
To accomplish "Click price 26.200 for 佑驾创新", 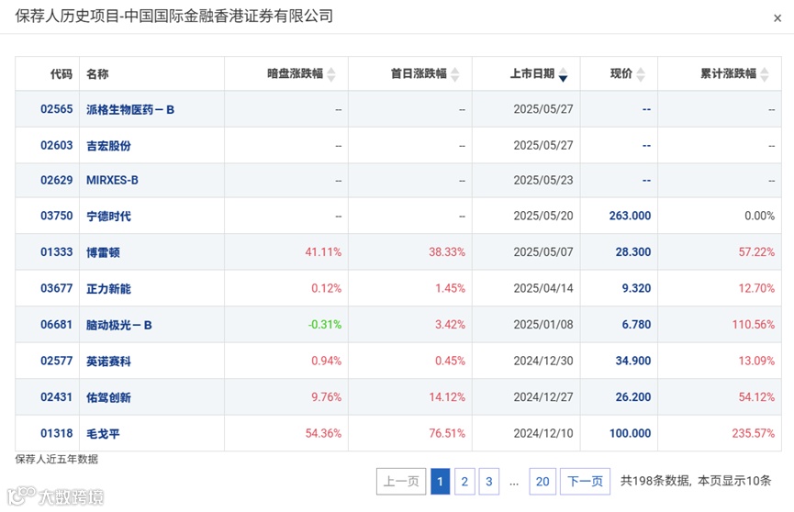I will tap(633, 397).
